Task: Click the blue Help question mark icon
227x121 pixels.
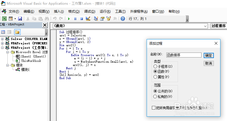Action: tap(123, 19)
